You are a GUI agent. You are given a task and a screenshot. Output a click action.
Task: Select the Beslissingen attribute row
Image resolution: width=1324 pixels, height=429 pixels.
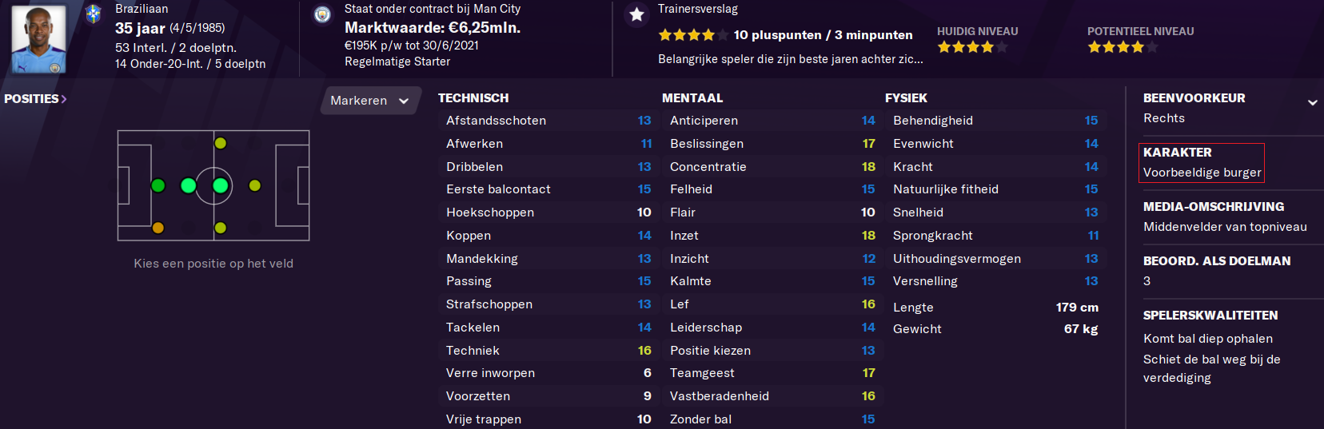[x=772, y=144]
